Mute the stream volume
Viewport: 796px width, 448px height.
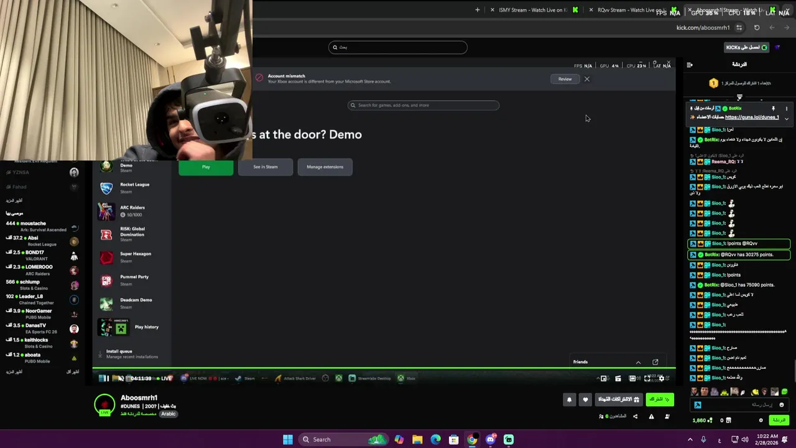pos(121,378)
